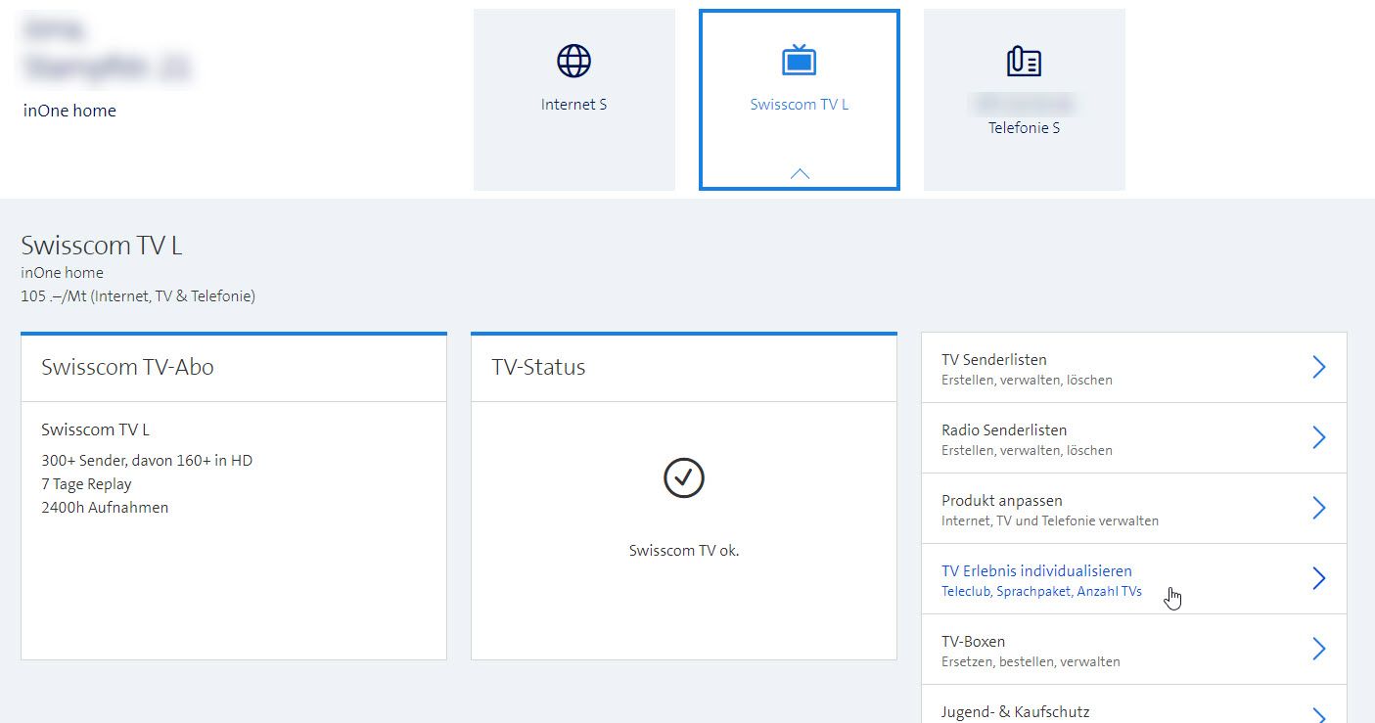Click the telephone icon on Telefonie S tile

[x=1024, y=62]
